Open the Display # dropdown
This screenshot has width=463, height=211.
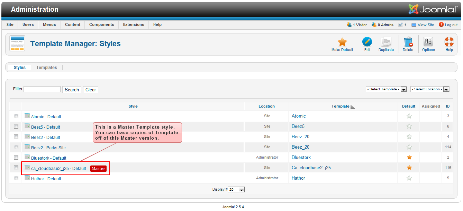(x=236, y=190)
